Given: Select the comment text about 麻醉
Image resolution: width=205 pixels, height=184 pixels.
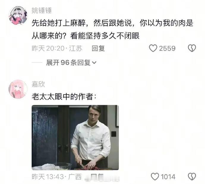Looking at the screenshot, I should click(x=112, y=29).
